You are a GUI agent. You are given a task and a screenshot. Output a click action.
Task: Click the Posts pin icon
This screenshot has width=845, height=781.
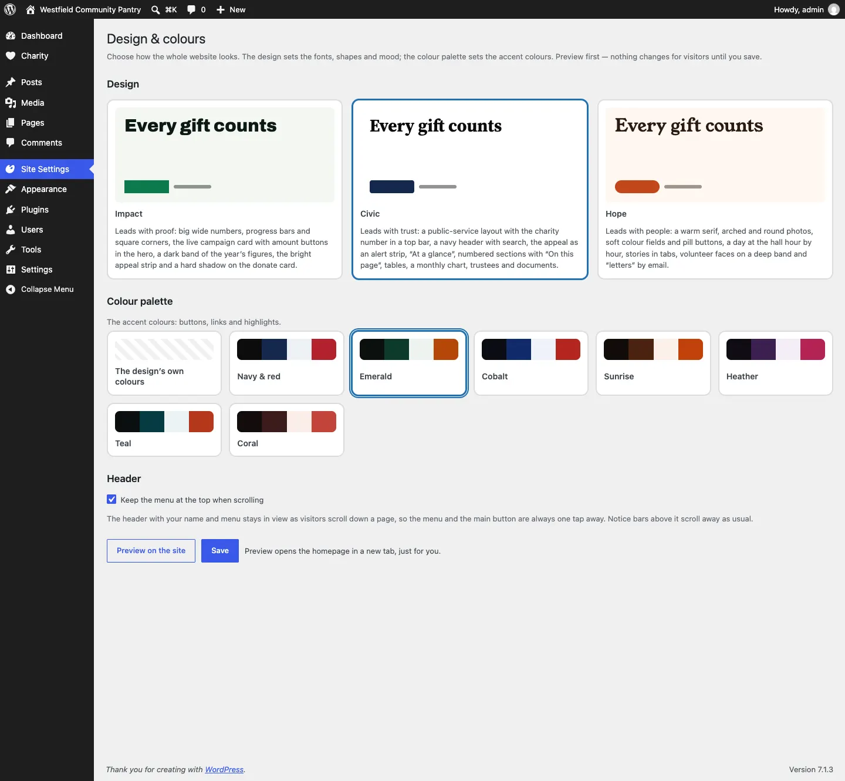(11, 82)
